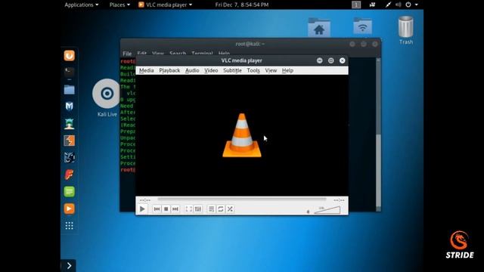484x272 pixels.
Task: Launch Maltego from the dock
Action: click(x=69, y=158)
